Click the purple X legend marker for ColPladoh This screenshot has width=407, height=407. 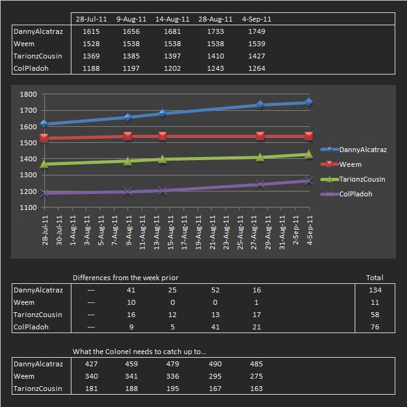pos(330,194)
